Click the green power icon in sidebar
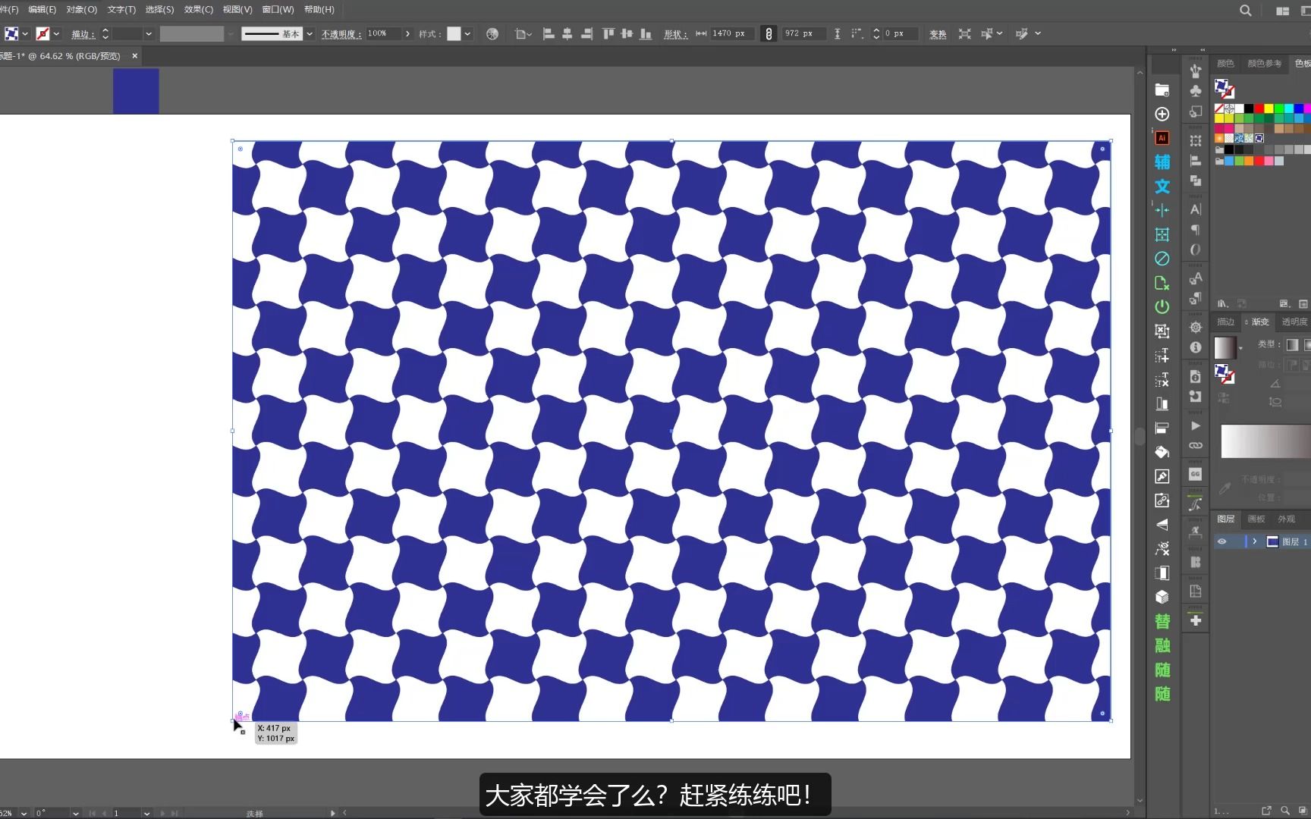 (x=1162, y=307)
